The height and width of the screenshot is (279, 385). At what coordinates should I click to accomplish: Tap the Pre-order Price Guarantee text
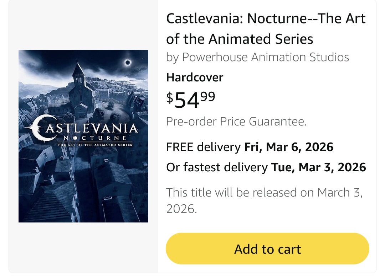tap(236, 122)
